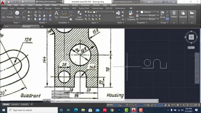Select the Text annotation tool
The height and width of the screenshot is (113, 201).
57,14
